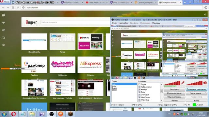Expand the Начать запись dropdown arrow
Viewport: 209px width, 117px height.
[x=206, y=93]
